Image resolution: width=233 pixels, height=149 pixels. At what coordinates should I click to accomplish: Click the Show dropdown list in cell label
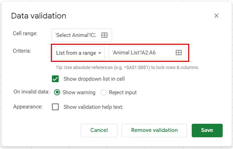pos(94,79)
